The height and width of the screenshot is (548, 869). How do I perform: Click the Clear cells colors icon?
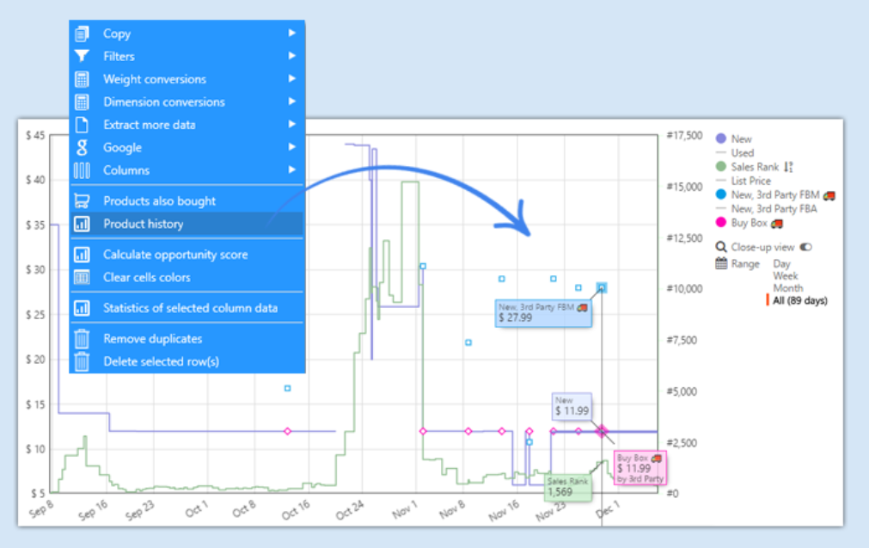(x=82, y=277)
